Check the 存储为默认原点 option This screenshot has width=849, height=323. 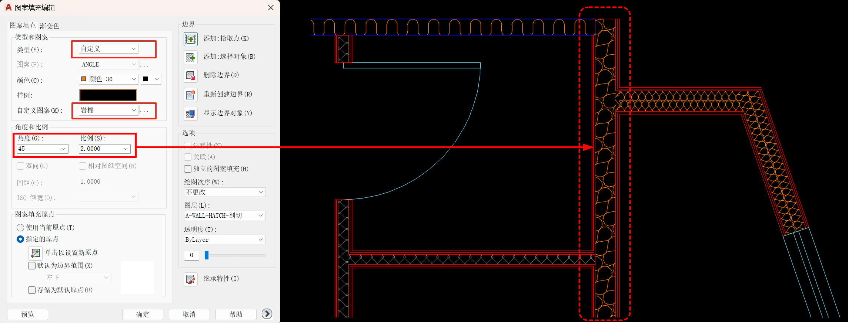32,290
